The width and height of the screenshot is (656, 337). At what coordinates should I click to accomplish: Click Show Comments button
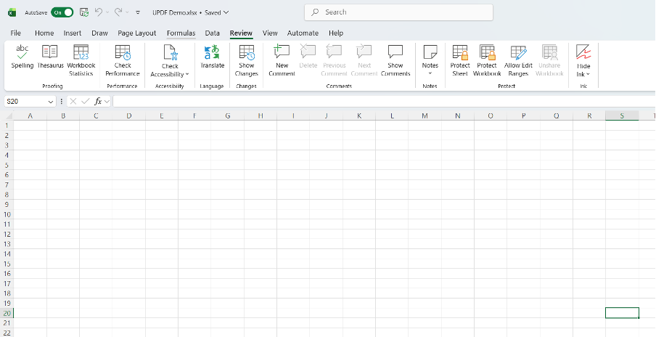click(x=395, y=57)
